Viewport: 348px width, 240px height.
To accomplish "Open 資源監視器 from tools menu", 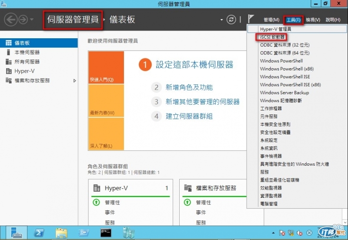I will pyautogui.click(x=297, y=196).
